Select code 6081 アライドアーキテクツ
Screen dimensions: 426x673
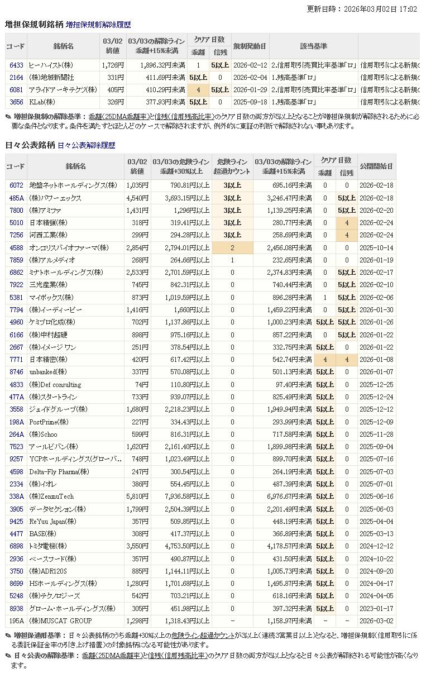tap(16, 90)
